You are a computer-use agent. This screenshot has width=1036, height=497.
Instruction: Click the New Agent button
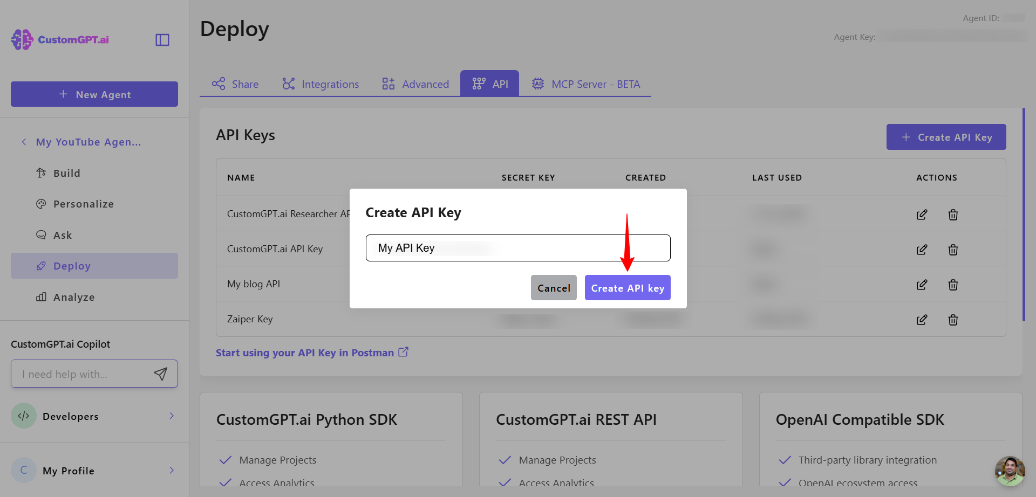pyautogui.click(x=94, y=94)
